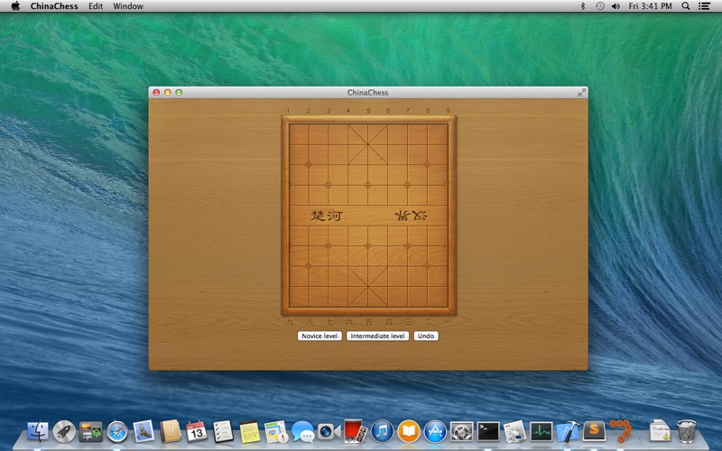Open Mission Control in the dock
This screenshot has height=451, width=722.
tap(91, 432)
